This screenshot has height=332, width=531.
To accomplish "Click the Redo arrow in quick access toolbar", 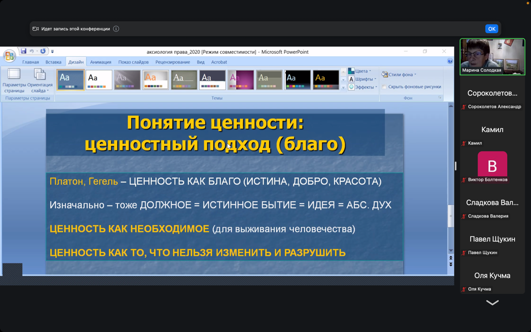I will [43, 51].
